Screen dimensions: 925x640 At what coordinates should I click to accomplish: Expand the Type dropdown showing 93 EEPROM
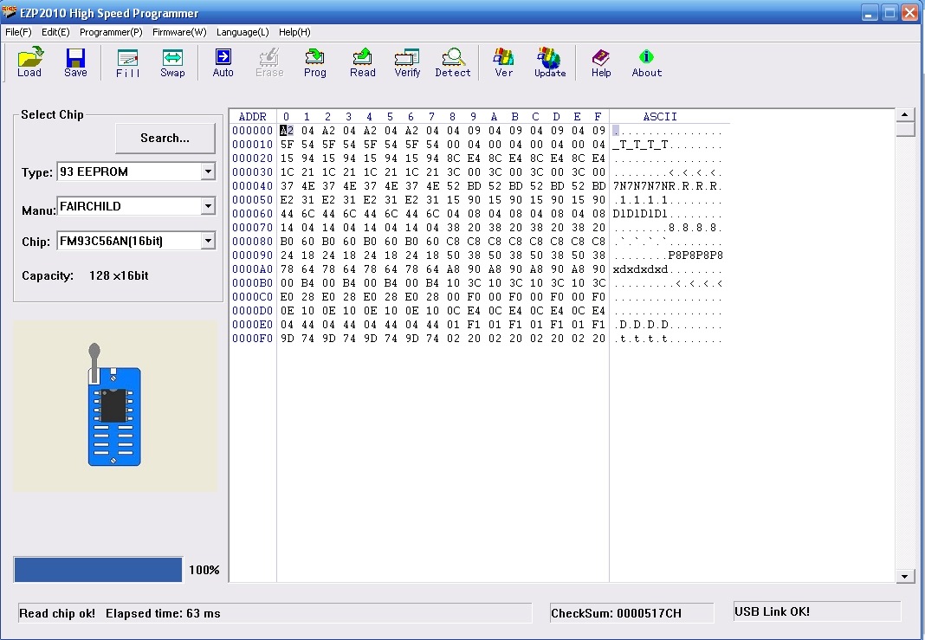pyautogui.click(x=208, y=172)
